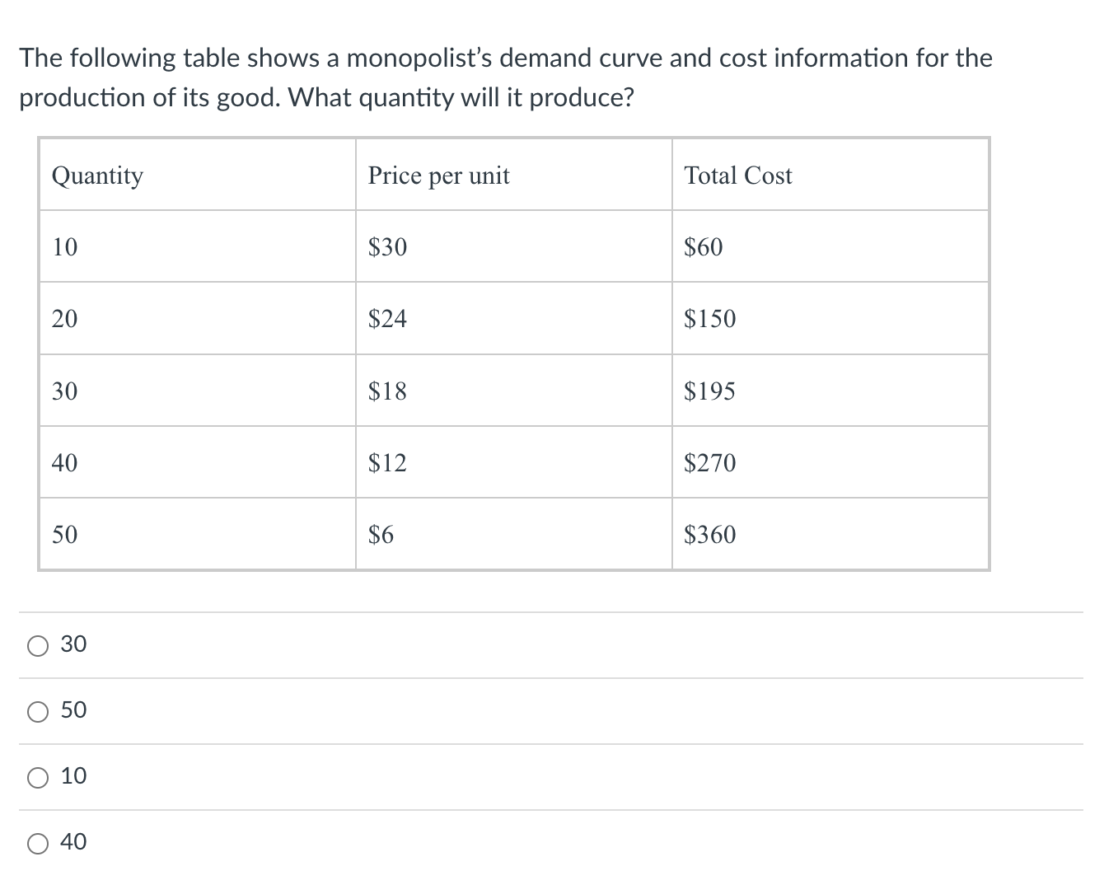Click the table cell showing $24
The image size is (1104, 885).
coord(387,319)
